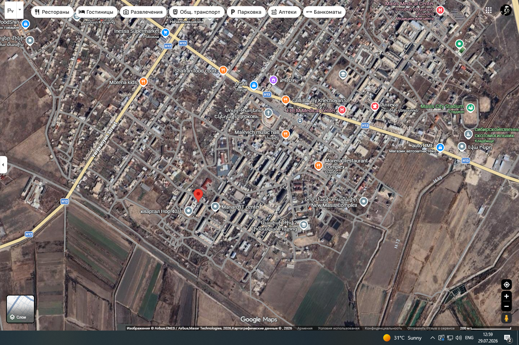The height and width of the screenshot is (345, 519).
Task: Click the Լվա Ինքը place pin
Action: (x=462, y=146)
